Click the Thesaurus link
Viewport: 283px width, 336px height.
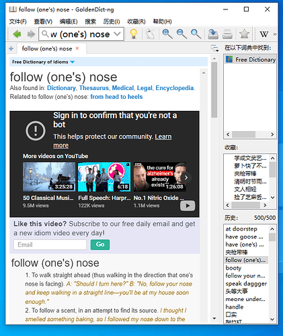pyautogui.click(x=94, y=88)
